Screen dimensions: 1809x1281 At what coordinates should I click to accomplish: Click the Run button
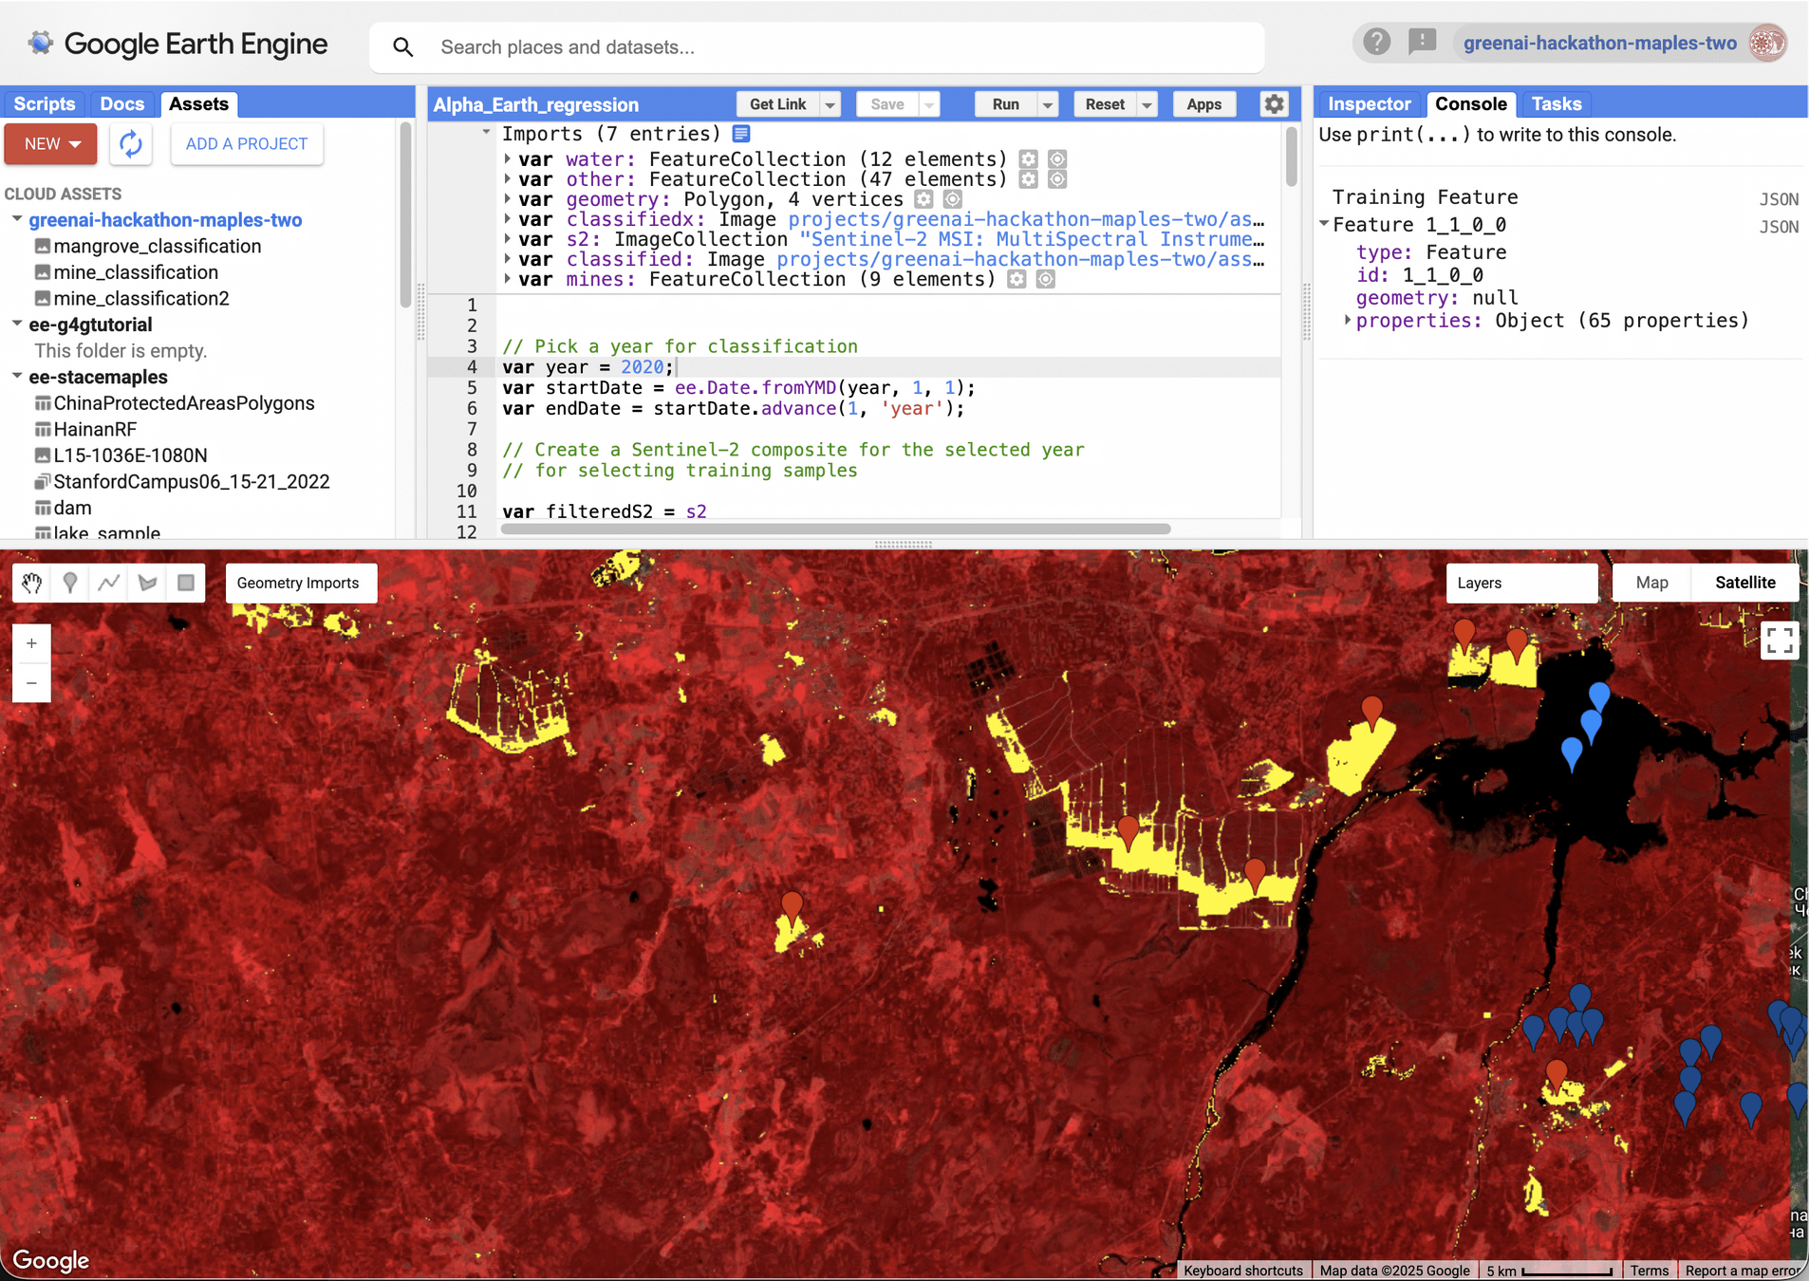[x=1006, y=104]
